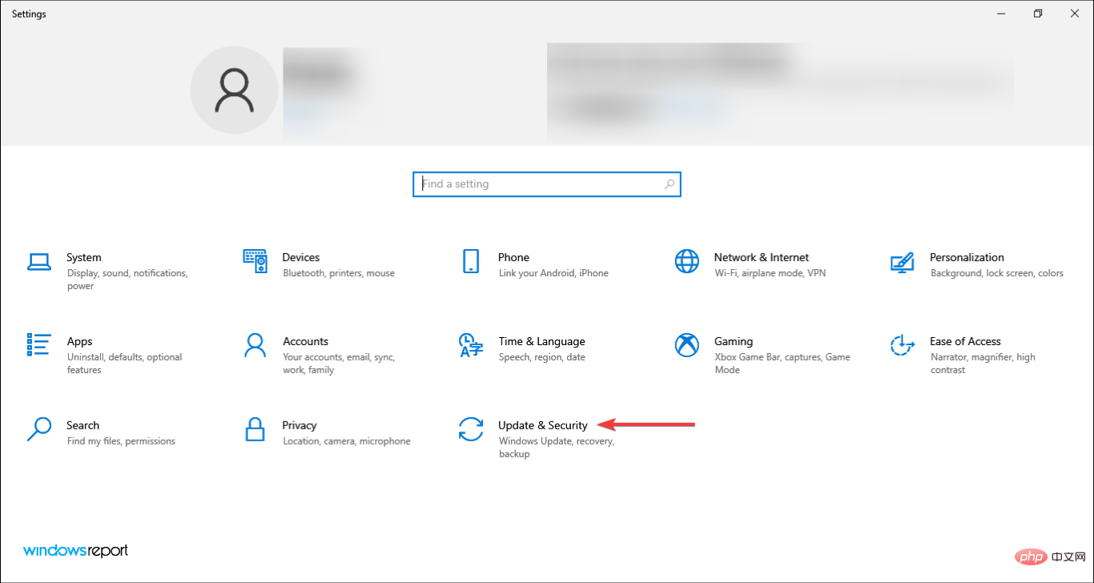
Task: Open Devices settings for Bluetooth and printers
Action: click(x=300, y=257)
